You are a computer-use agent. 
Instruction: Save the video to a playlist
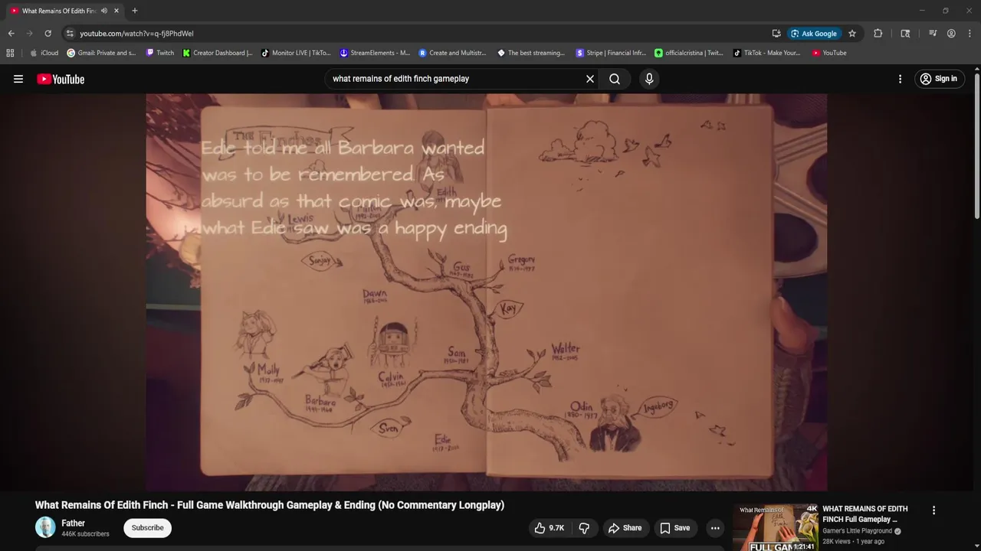[675, 528]
